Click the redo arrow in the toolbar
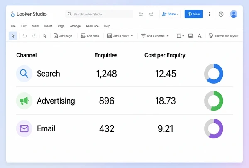The height and width of the screenshot is (168, 249). click(34, 36)
